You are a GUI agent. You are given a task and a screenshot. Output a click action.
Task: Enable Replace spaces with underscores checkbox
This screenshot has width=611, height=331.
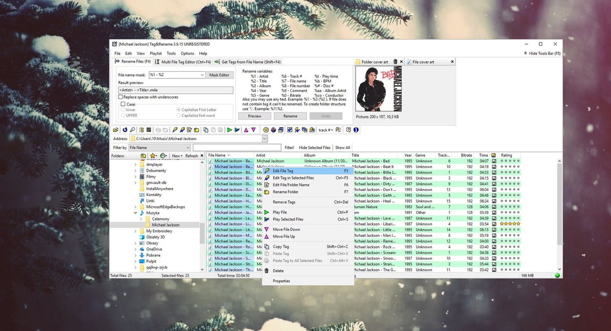pyautogui.click(x=120, y=97)
